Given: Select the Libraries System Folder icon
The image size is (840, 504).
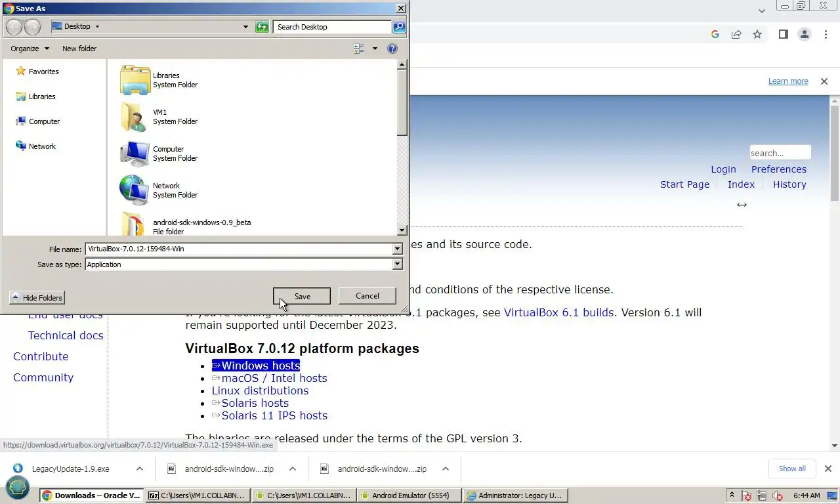Looking at the screenshot, I should pyautogui.click(x=135, y=80).
